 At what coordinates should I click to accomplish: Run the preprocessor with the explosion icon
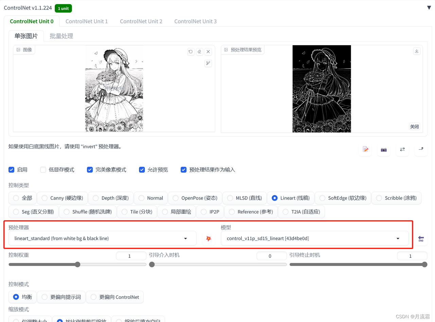[209, 239]
